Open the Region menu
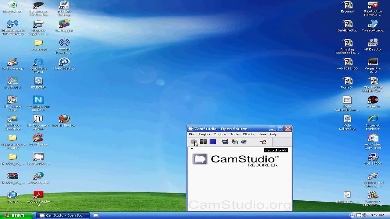 [204, 134]
